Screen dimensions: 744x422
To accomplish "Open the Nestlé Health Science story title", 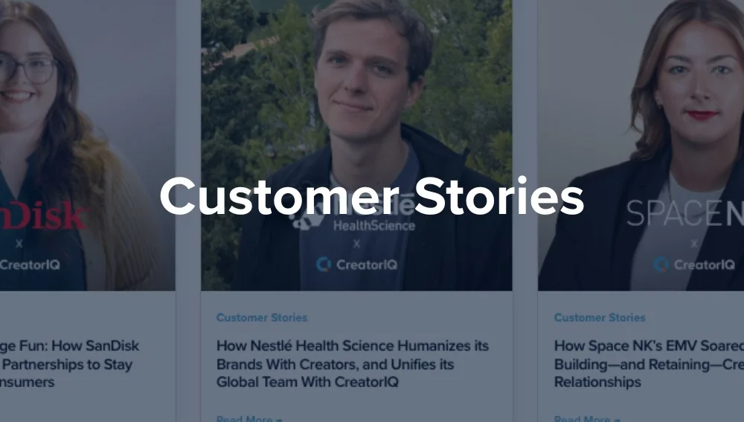I will click(353, 364).
